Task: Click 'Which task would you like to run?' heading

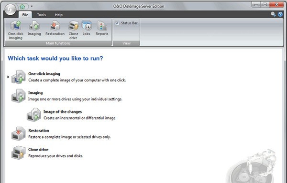Action: tap(55, 58)
